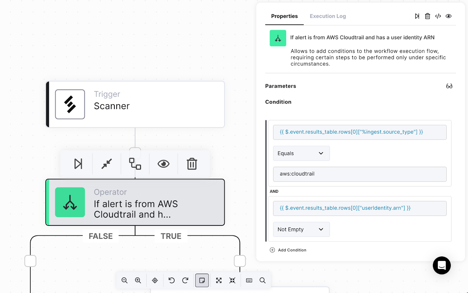Click Scanner trigger logo icon
The image size is (468, 293).
70,104
